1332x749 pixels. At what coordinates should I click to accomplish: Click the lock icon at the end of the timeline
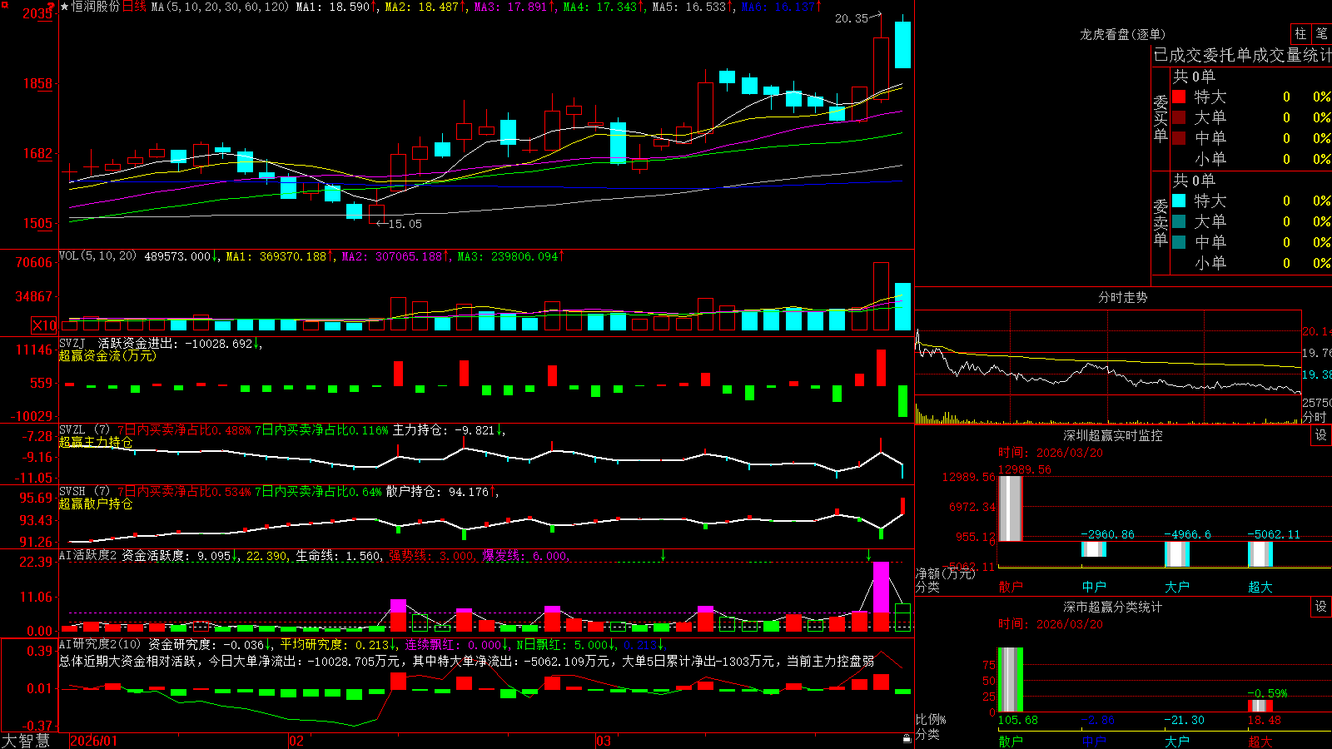(x=907, y=739)
